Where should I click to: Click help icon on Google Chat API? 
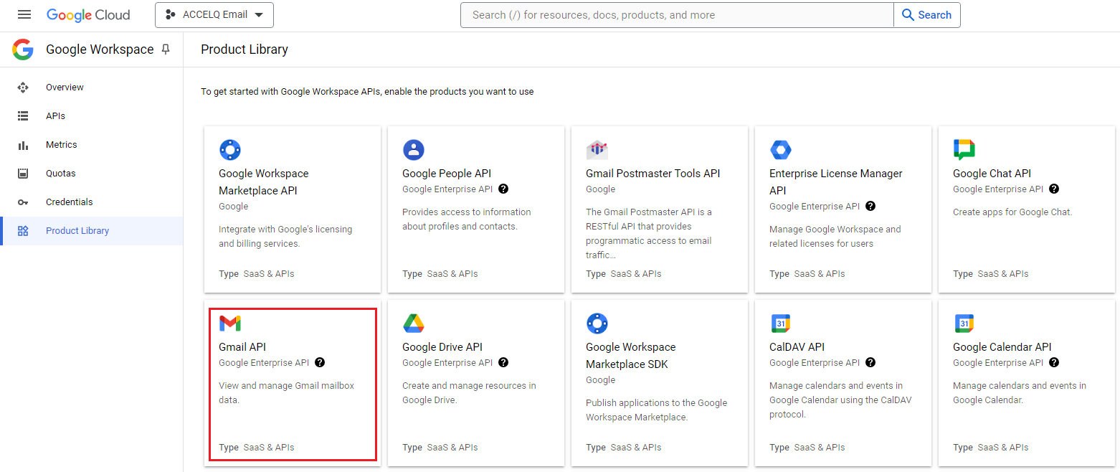1054,189
